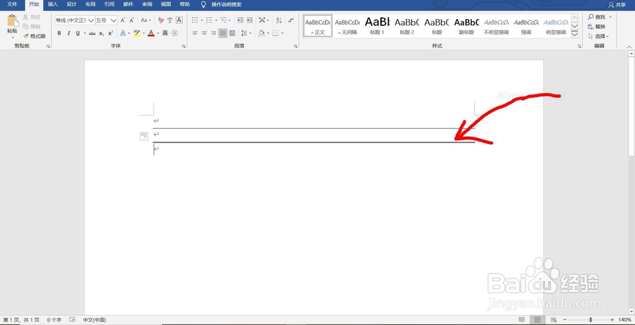Toggle underline formatting

[77, 33]
